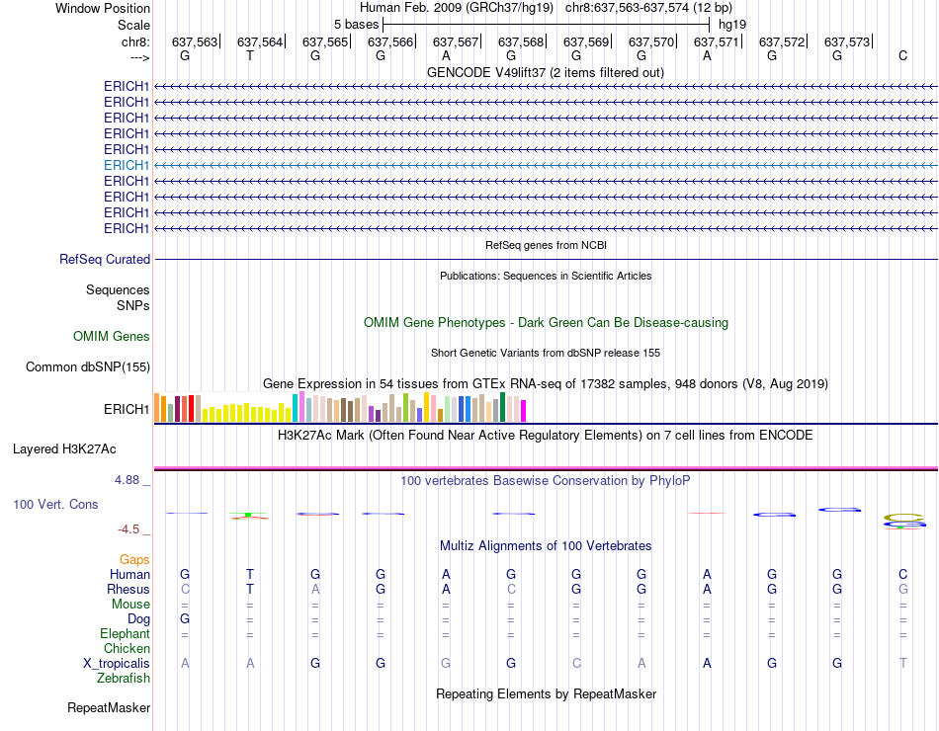939x731 pixels.
Task: Click the ERICH1 label beside the GTEx chart
Action: pos(126,410)
